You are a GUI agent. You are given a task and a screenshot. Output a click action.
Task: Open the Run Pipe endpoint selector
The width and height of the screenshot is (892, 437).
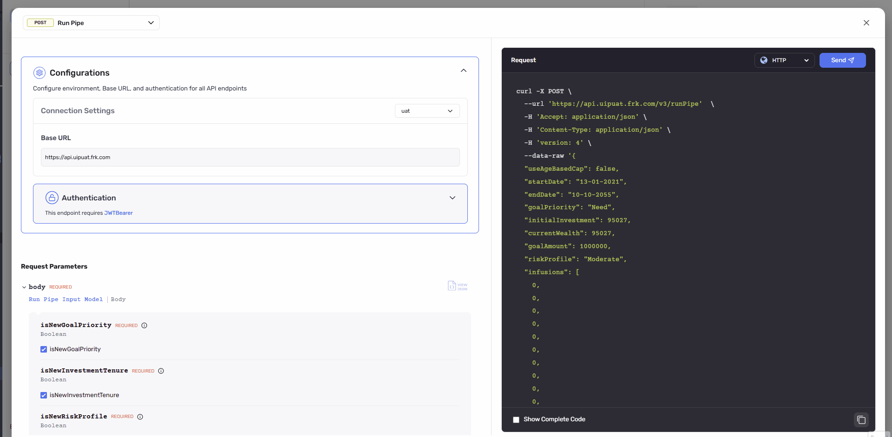pos(151,22)
